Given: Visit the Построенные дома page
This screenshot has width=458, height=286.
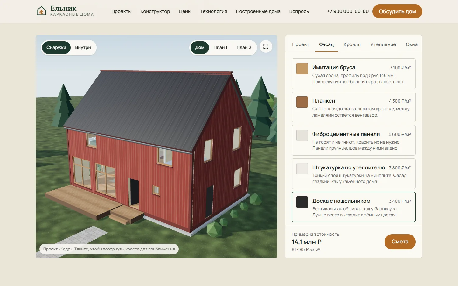Looking at the screenshot, I should [x=258, y=11].
